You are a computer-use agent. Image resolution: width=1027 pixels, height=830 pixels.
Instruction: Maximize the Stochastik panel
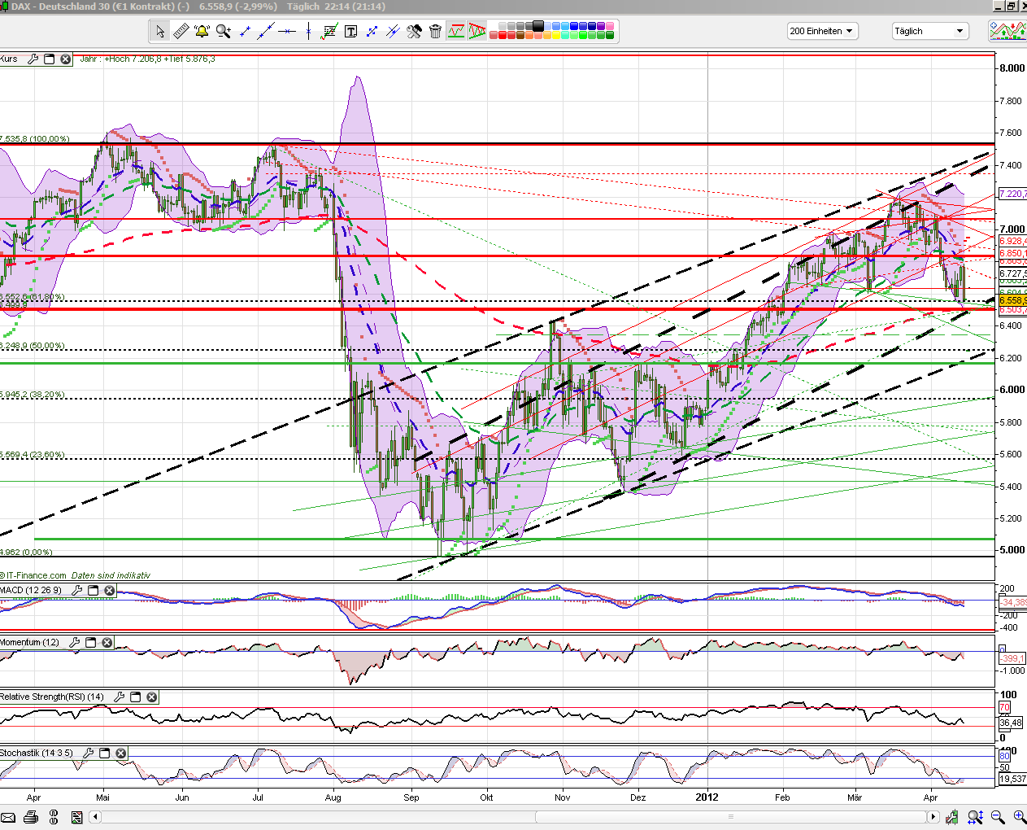105,753
